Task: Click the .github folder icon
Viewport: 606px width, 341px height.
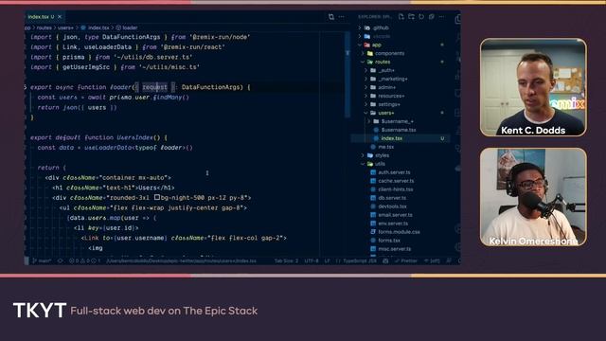Action: tap(367, 27)
